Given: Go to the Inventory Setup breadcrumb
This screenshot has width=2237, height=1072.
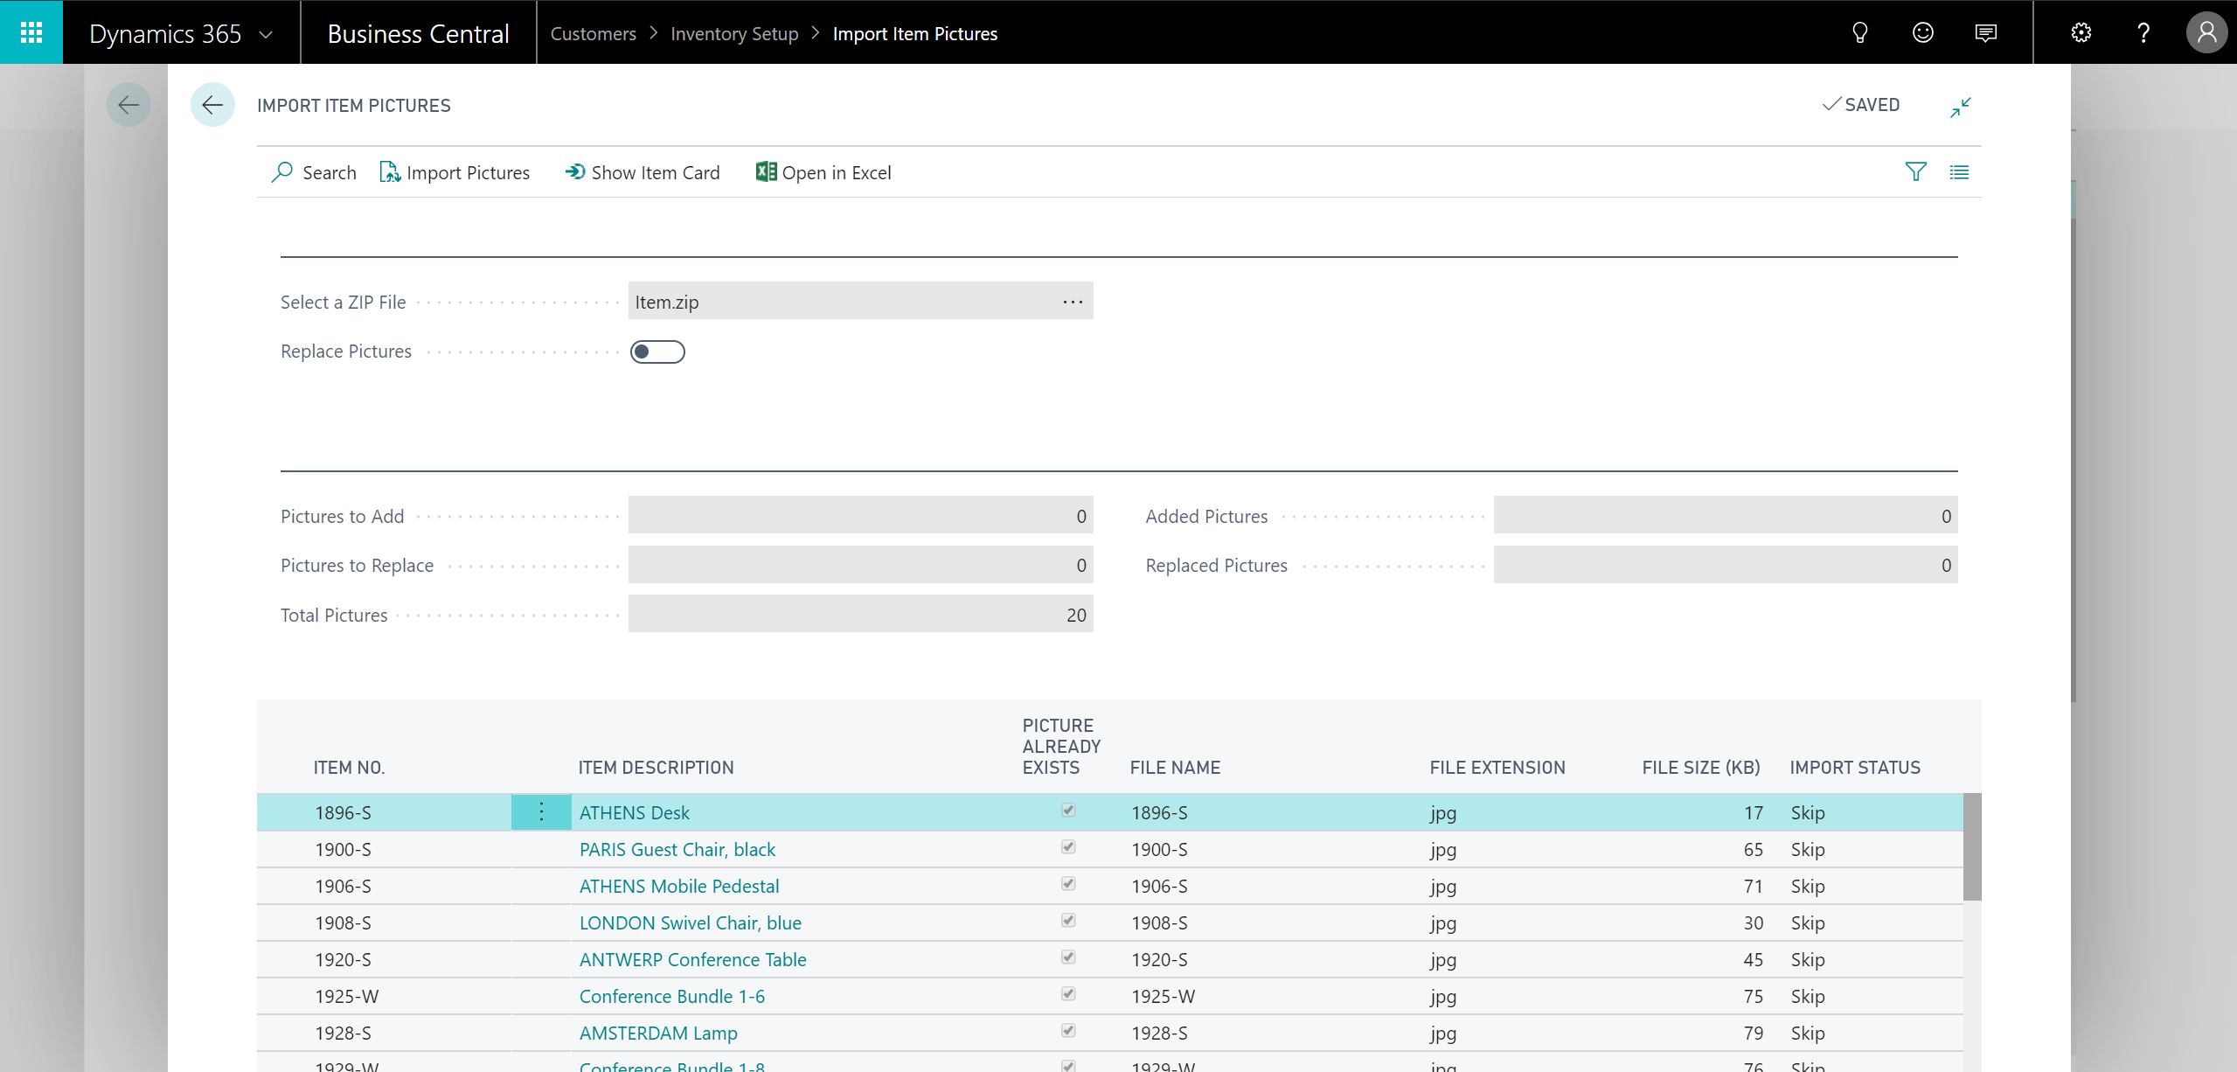Looking at the screenshot, I should [734, 33].
